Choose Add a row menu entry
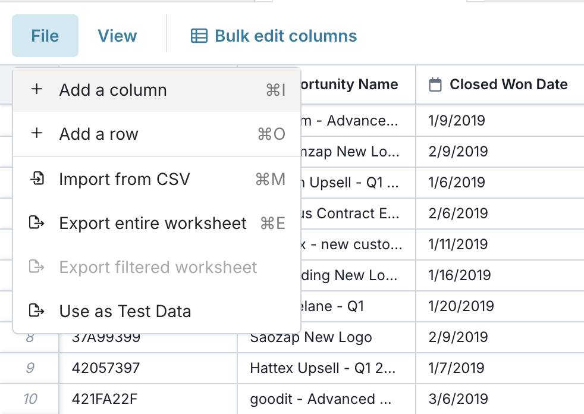 click(x=157, y=134)
